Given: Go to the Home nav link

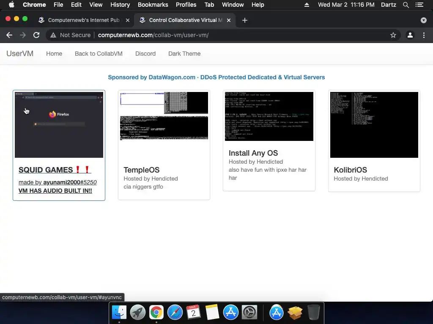Looking at the screenshot, I should pyautogui.click(x=54, y=54).
